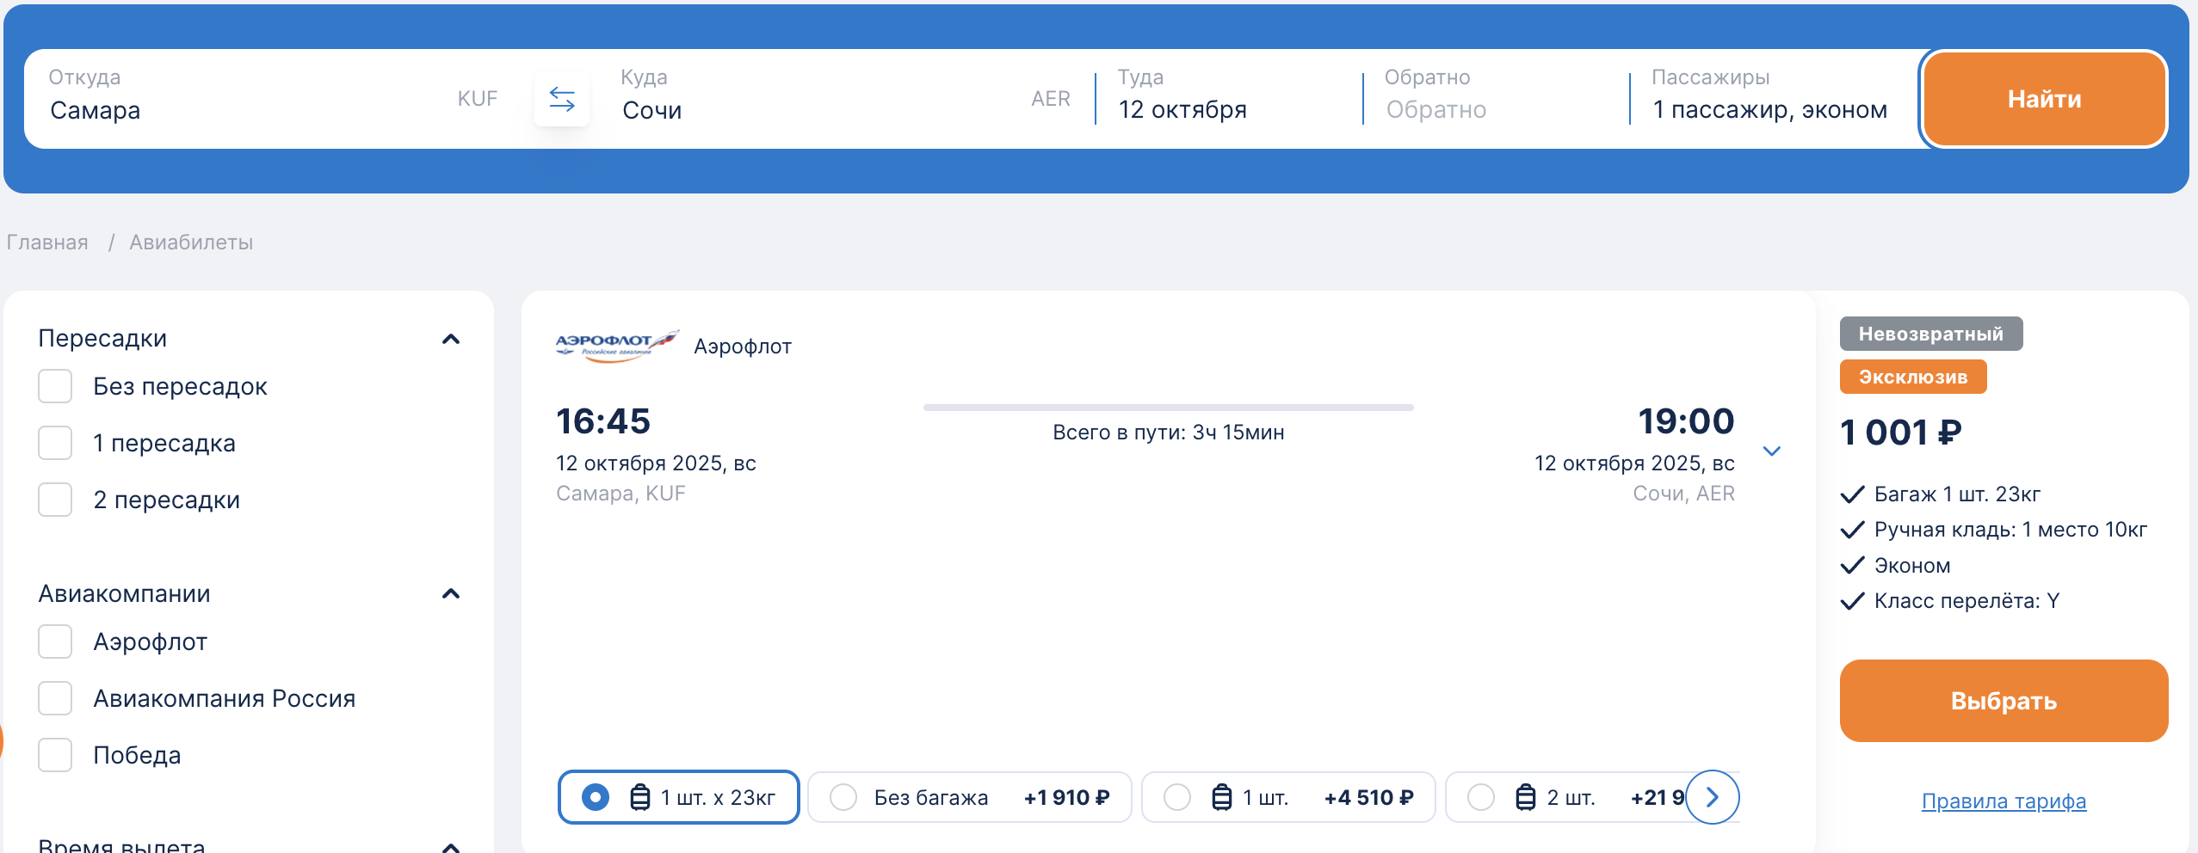Collapse the Авиакомпании filter section
The width and height of the screenshot is (2198, 853).
point(451,594)
